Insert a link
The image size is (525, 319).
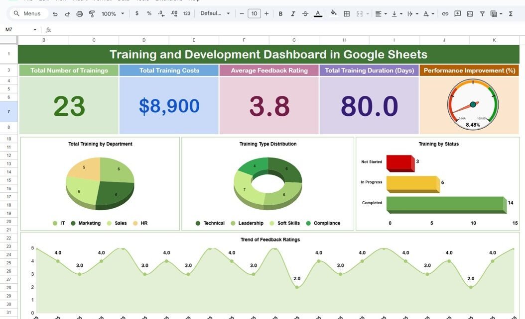(x=445, y=14)
